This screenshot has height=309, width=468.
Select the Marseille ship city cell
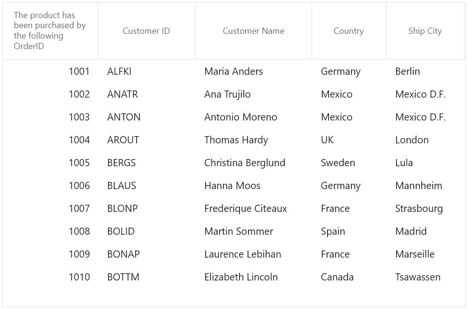426,254
